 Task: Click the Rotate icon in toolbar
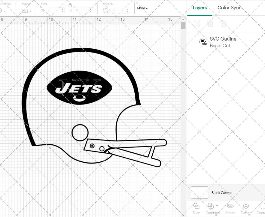(x=106, y=11)
